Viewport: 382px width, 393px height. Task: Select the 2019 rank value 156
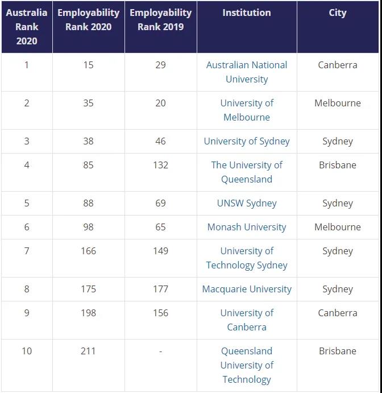(x=160, y=313)
